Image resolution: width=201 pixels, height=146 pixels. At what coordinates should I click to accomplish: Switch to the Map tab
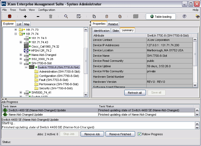tap(27, 24)
